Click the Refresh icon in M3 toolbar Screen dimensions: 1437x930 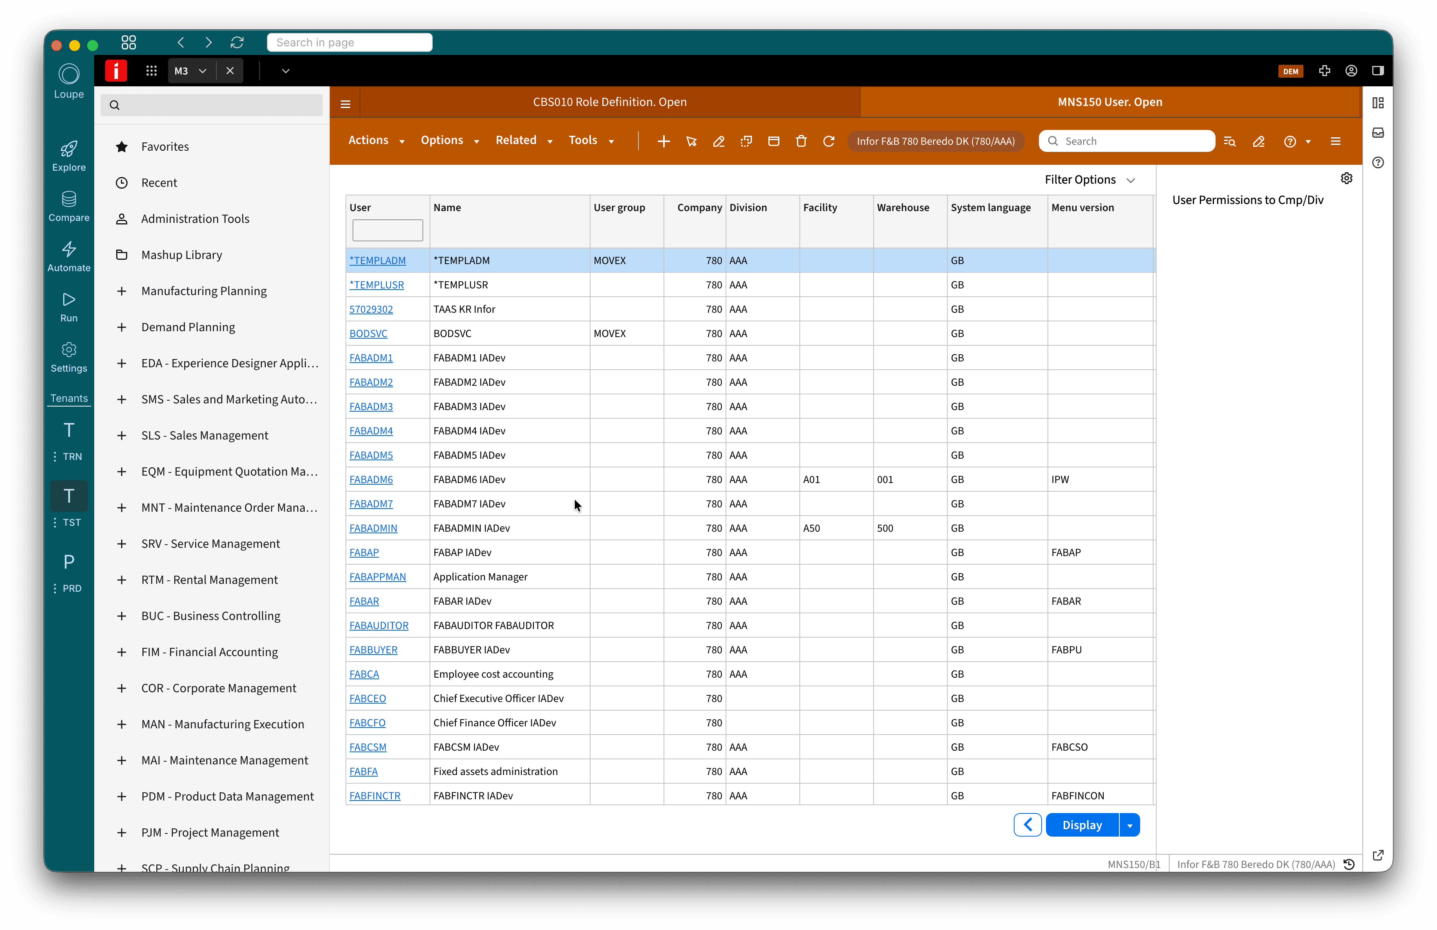point(829,141)
